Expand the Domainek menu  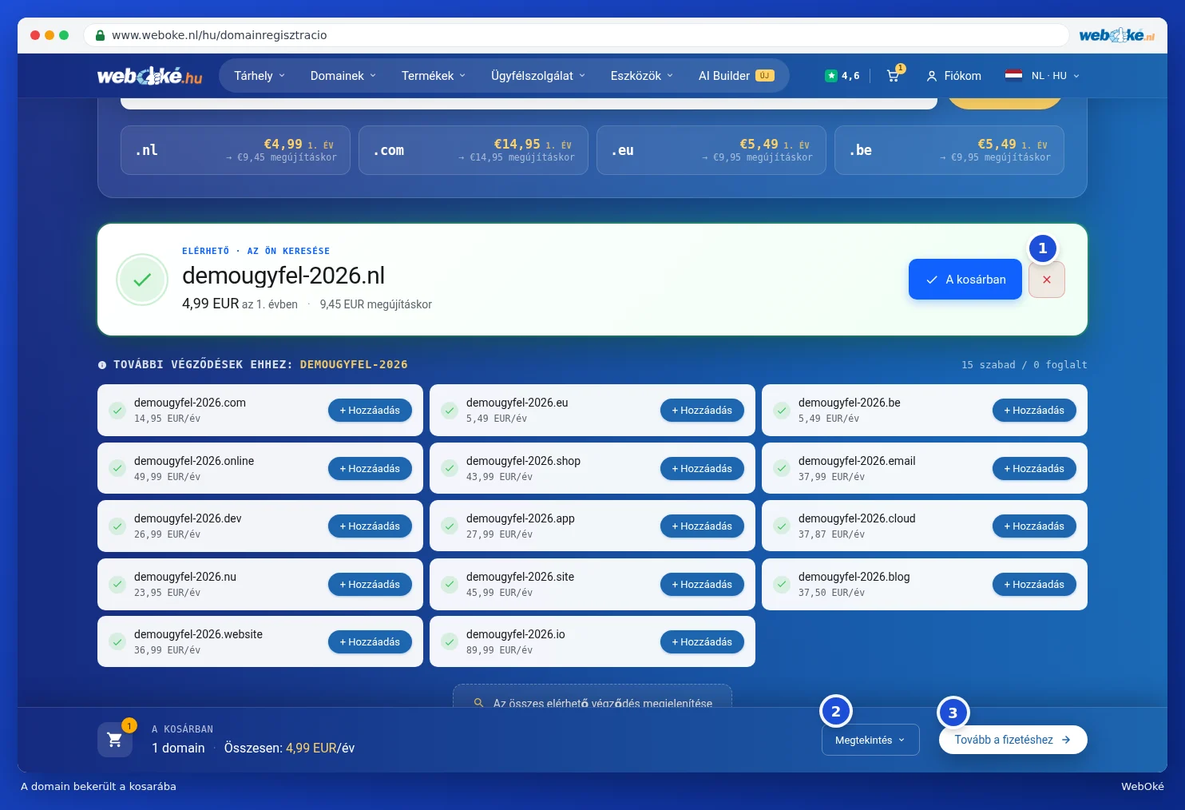click(x=343, y=76)
